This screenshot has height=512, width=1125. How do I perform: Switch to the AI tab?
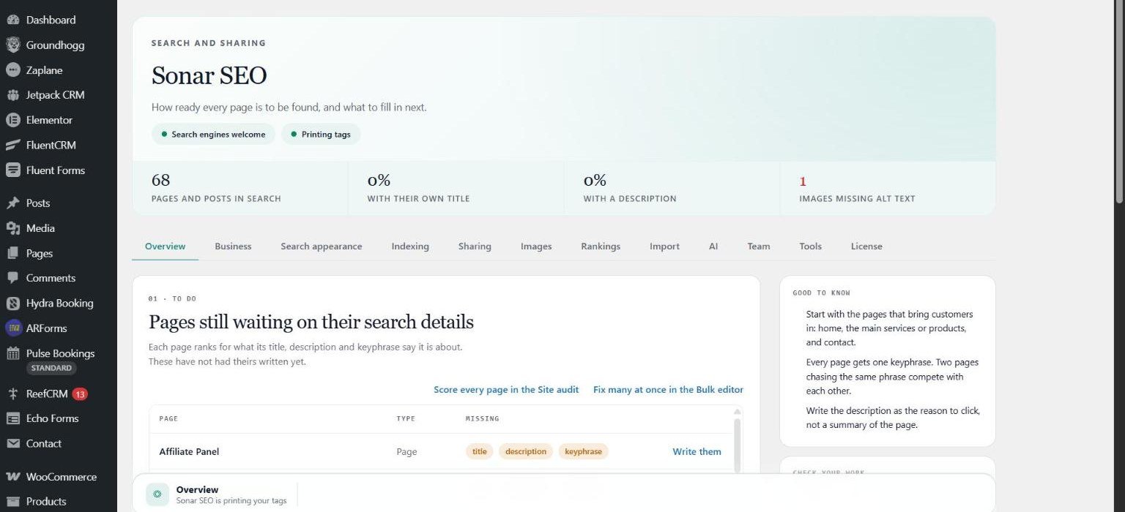(x=713, y=246)
